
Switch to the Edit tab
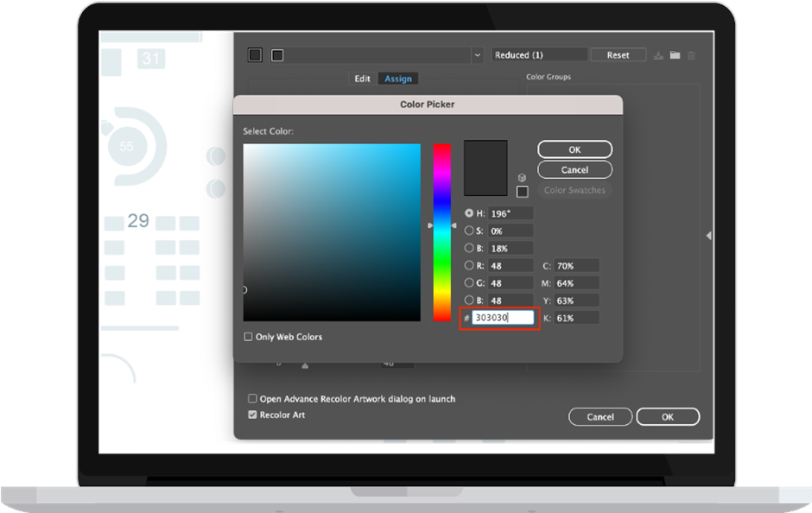click(x=362, y=79)
